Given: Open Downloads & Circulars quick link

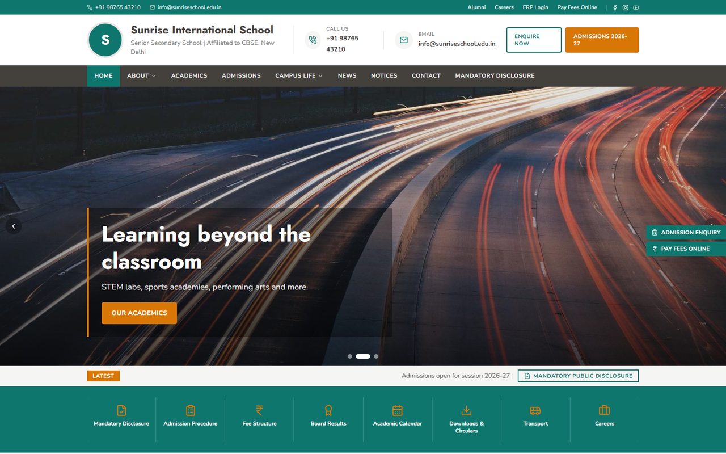Looking at the screenshot, I should [467, 419].
